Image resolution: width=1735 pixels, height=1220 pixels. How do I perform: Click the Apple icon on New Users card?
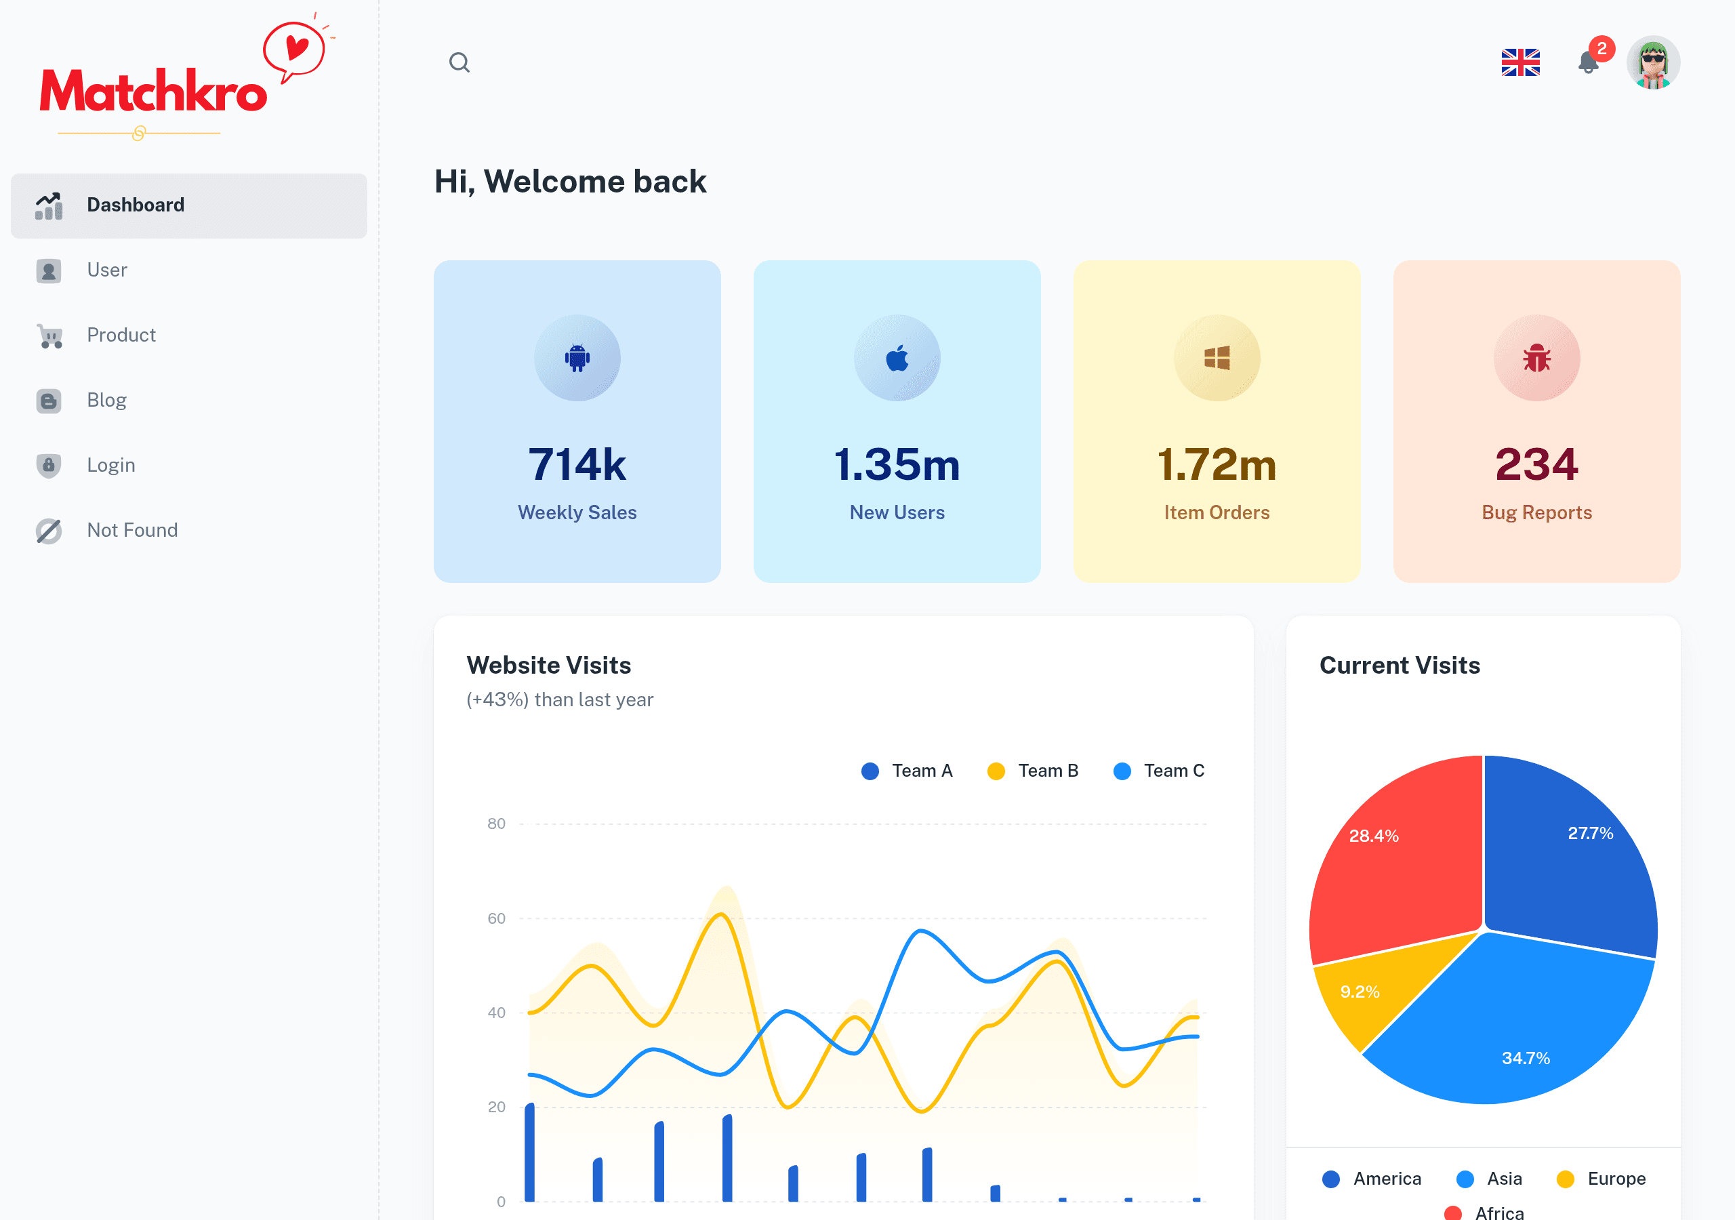897,358
